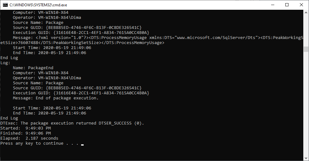
Task: Open the cmd.exe system menu icon
Action: [5, 5]
